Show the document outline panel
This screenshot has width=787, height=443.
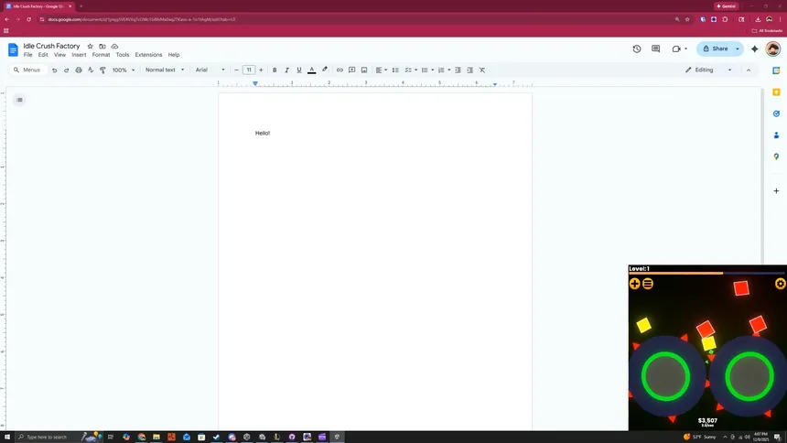click(x=19, y=100)
